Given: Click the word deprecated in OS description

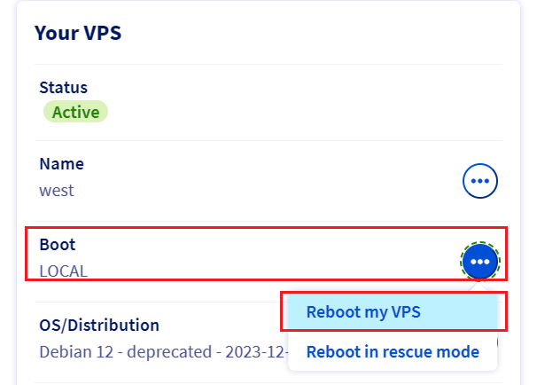Looking at the screenshot, I should point(169,352).
